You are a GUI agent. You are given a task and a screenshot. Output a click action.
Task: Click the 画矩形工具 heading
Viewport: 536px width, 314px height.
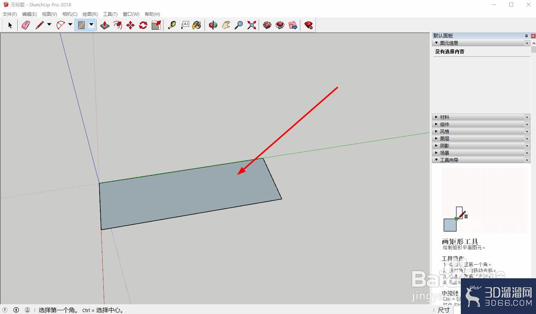coord(460,241)
